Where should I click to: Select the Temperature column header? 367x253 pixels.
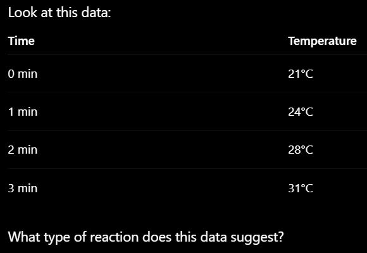click(322, 41)
